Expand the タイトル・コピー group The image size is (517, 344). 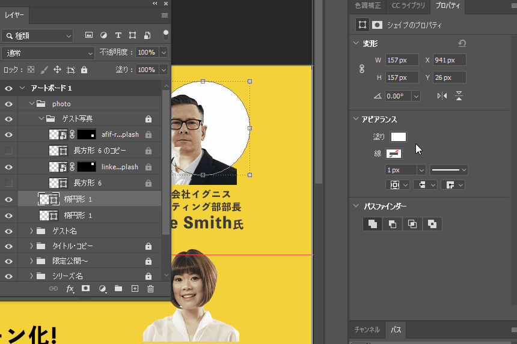[x=31, y=246]
